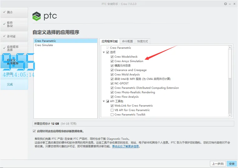Collapse the API 工具包 tree node
Viewport: 238px width, 168px height.
pos(104,101)
